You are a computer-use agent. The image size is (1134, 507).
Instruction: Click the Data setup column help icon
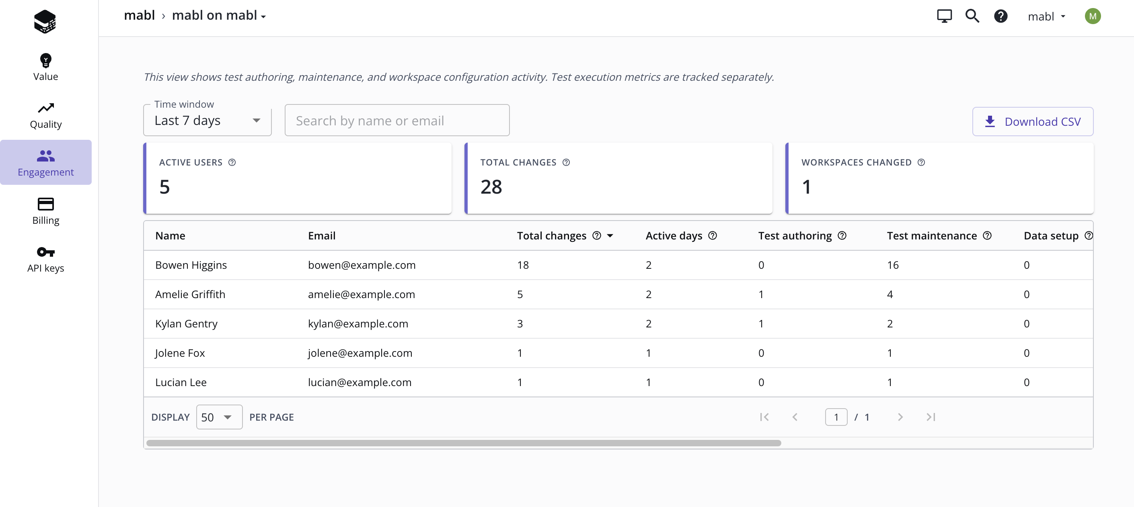coord(1088,236)
